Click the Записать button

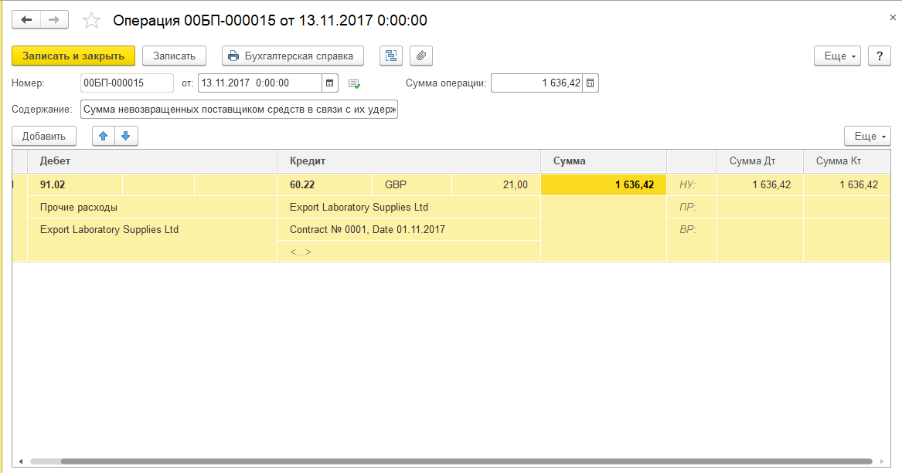pyautogui.click(x=174, y=56)
